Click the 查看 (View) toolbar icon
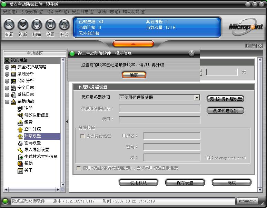 click(9, 25)
